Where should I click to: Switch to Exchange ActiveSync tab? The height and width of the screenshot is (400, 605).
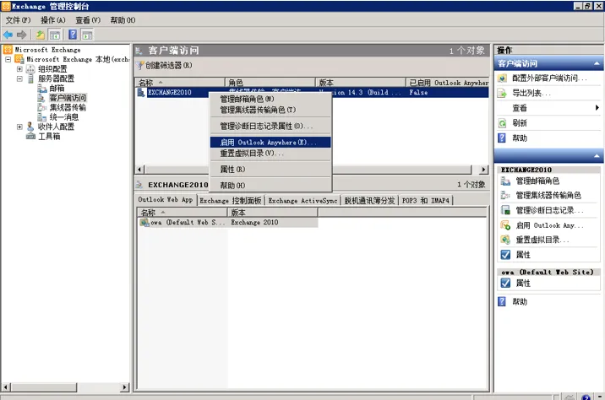tap(302, 200)
